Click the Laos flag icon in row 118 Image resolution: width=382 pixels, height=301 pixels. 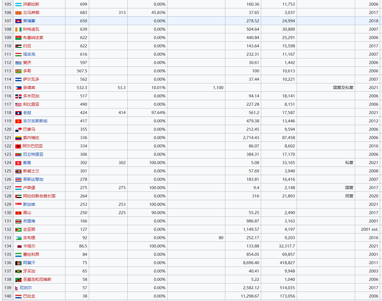pos(18,113)
